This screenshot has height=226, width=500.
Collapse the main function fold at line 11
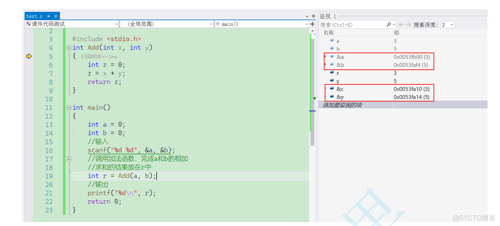point(69,107)
